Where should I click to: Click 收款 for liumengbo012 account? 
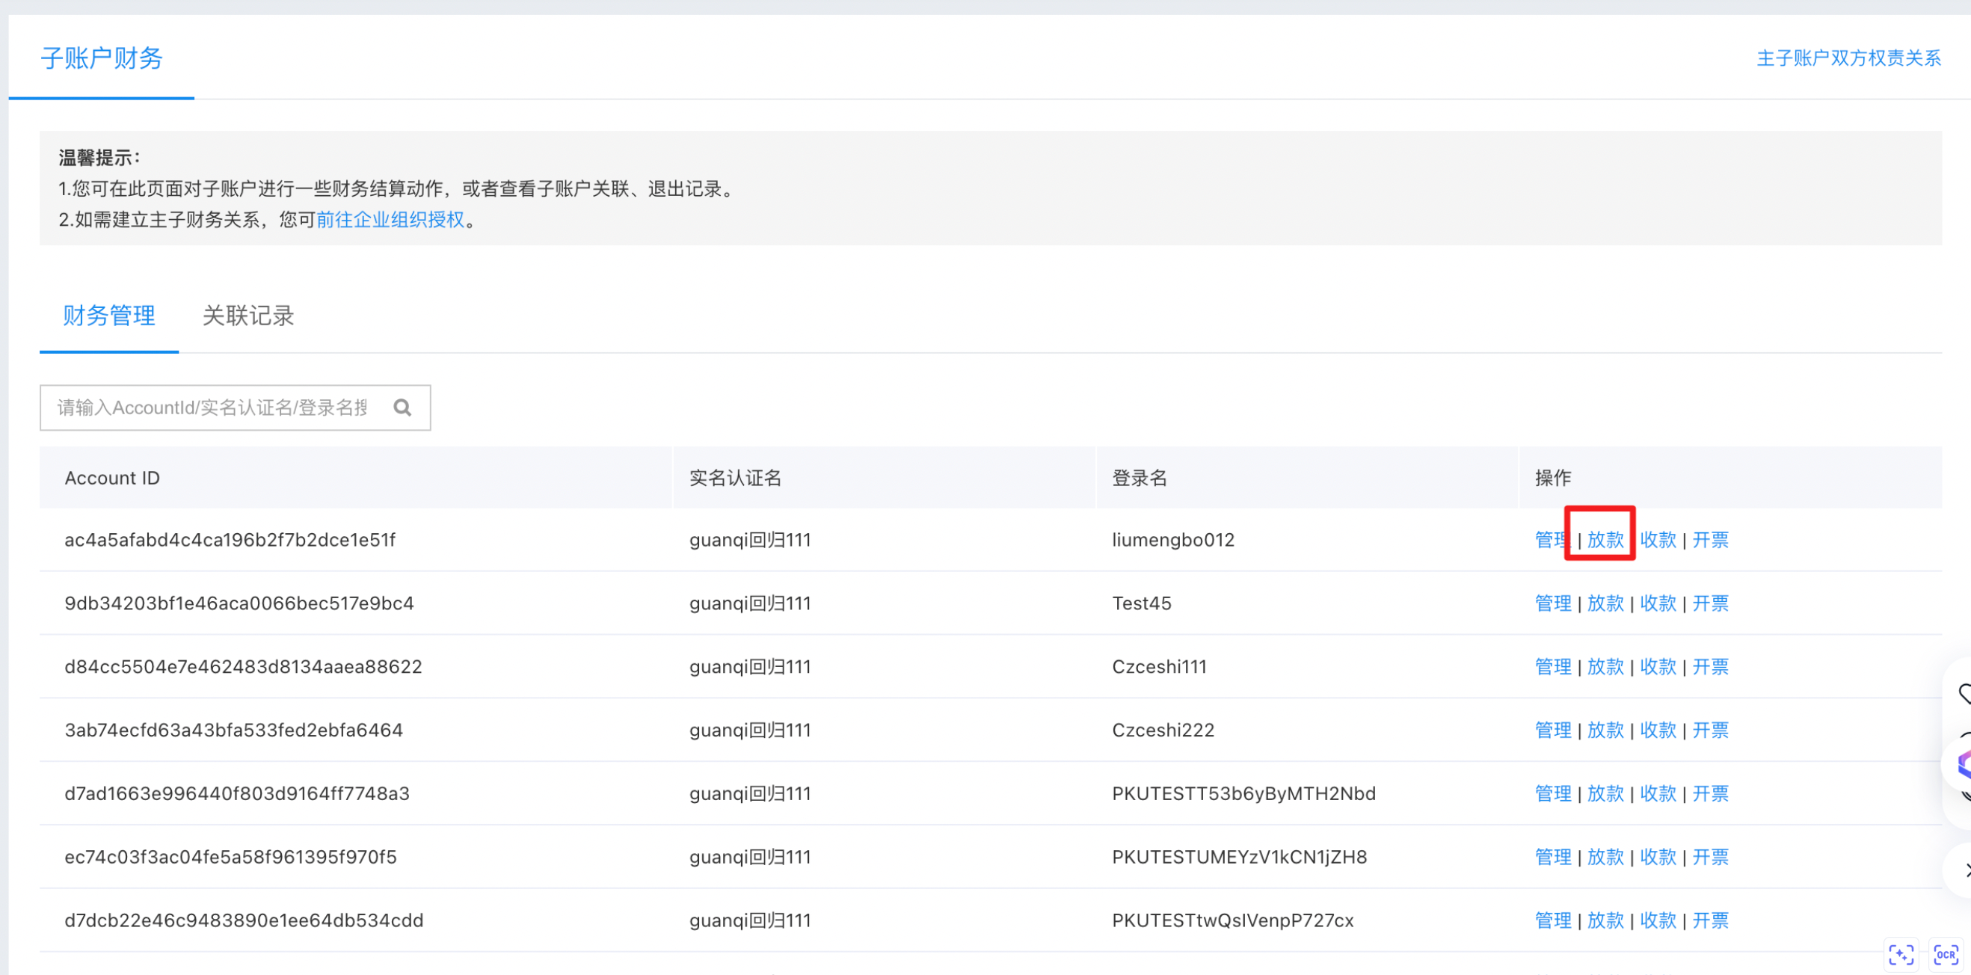pos(1658,541)
